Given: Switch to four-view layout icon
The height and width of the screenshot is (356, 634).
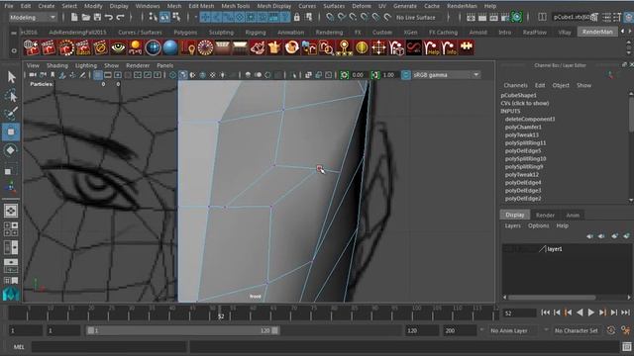Looking at the screenshot, I should point(11,228).
